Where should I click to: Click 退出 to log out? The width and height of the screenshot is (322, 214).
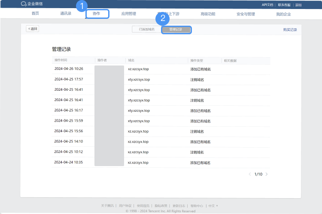tap(298, 5)
